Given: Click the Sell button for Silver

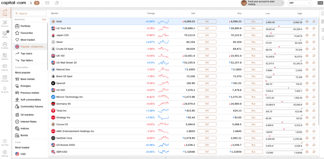Looking at the screenshot, I should 207,42.
